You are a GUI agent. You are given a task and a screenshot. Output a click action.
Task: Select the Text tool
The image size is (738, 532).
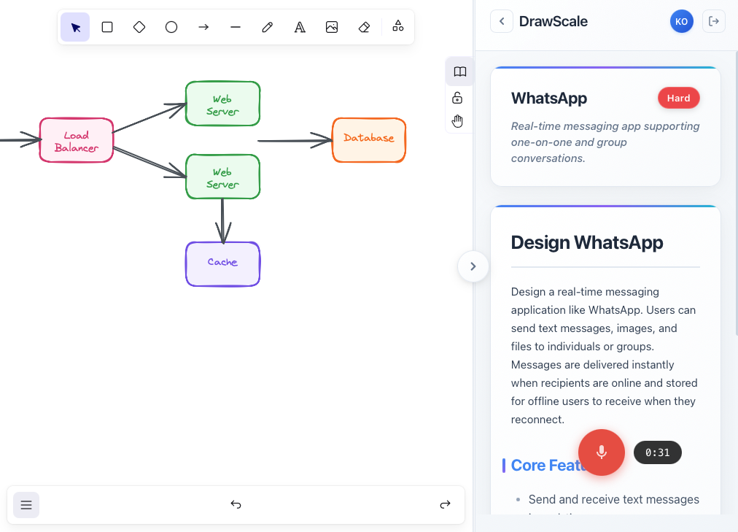click(300, 27)
